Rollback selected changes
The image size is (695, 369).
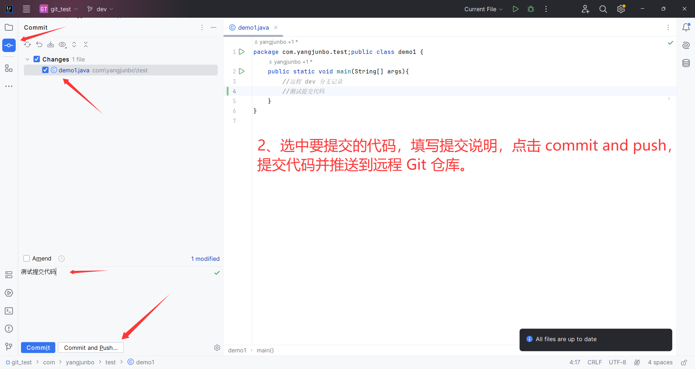[x=39, y=44]
